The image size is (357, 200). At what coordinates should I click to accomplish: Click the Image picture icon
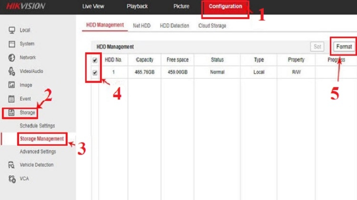11,85
